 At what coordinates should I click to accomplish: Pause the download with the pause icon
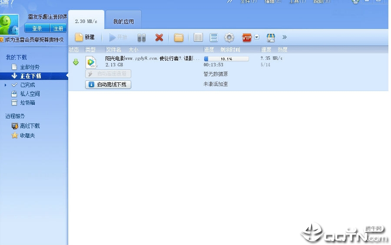point(141,38)
